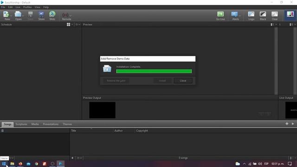
Task: Switch Schedule panel view with grid icon
Action: pyautogui.click(x=68, y=25)
